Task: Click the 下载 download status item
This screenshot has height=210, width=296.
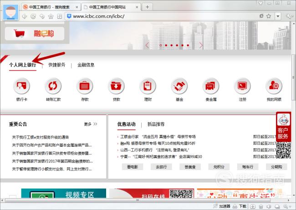Action: [240, 206]
